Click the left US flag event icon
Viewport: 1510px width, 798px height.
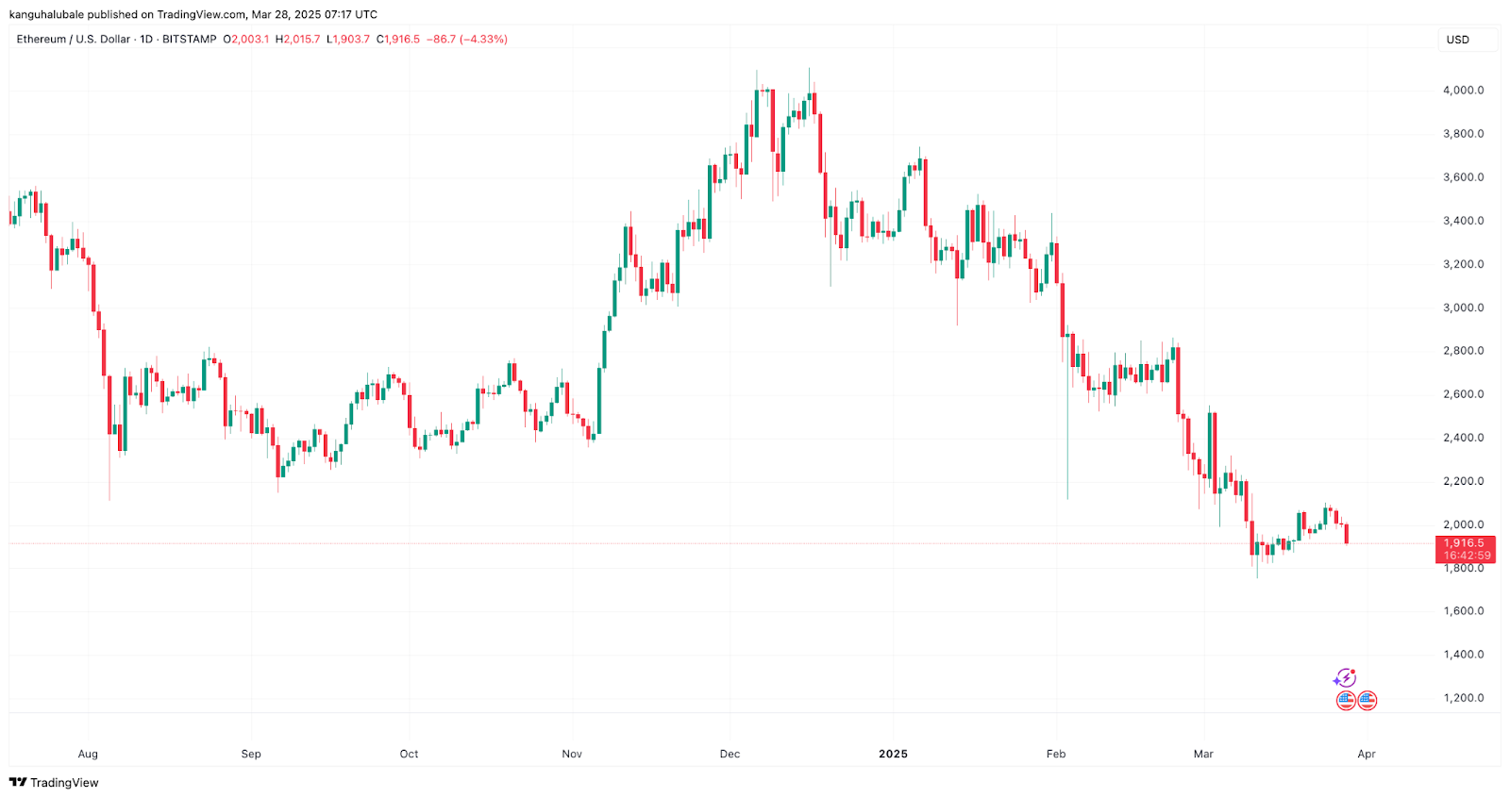click(1346, 700)
